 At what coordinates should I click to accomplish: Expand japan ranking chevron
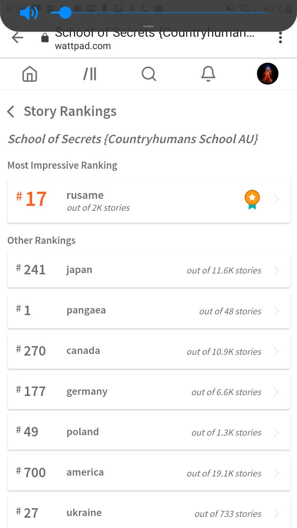[x=276, y=270]
